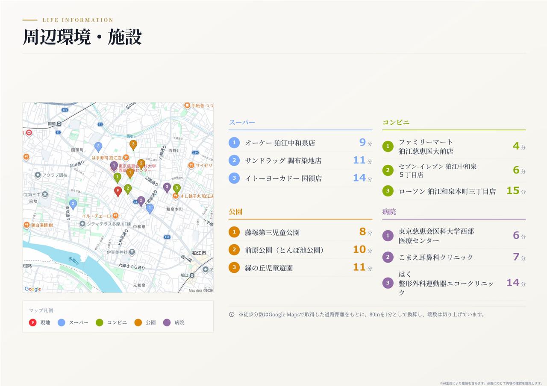The height and width of the screenshot is (386, 547).
Task: Click the blue スーパー legend swatch
Action: click(x=62, y=322)
